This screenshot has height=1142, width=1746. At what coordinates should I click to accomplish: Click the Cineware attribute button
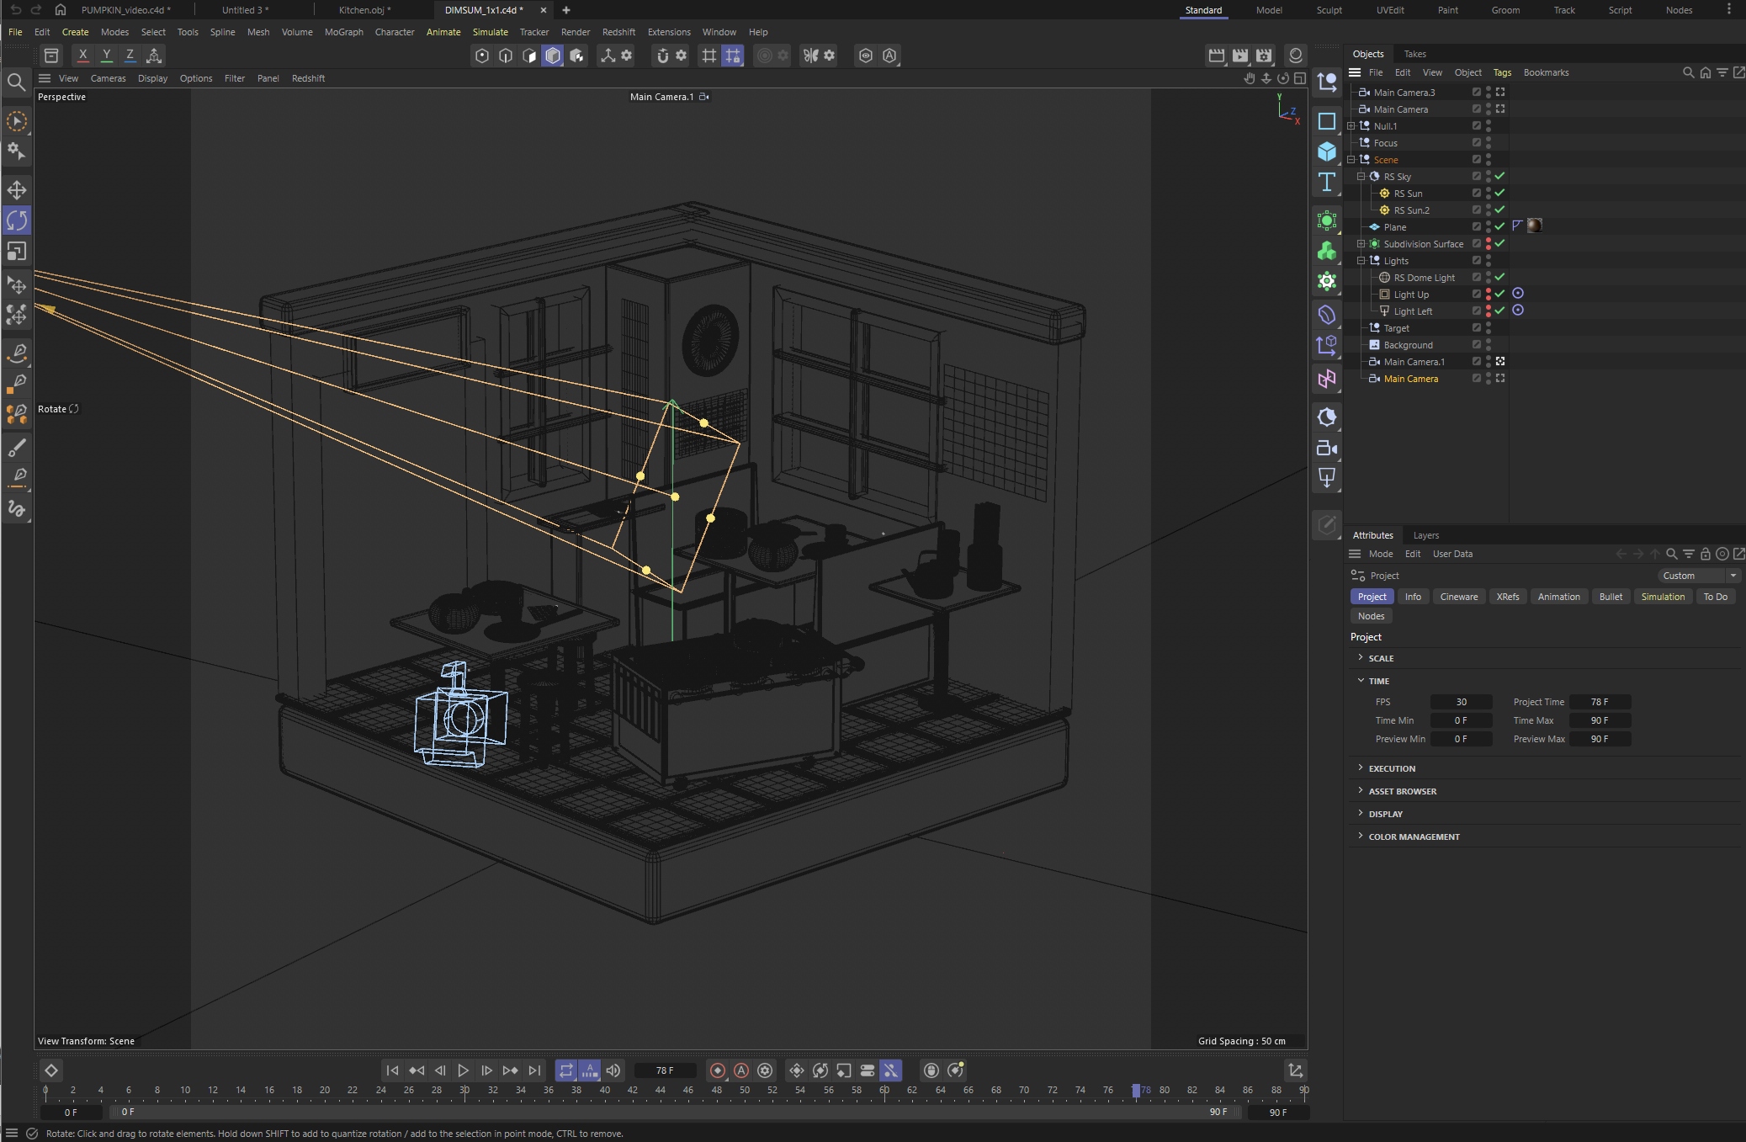[x=1458, y=597]
